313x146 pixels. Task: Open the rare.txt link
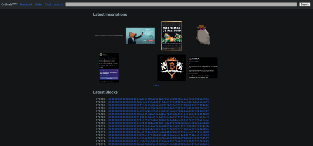58,4
